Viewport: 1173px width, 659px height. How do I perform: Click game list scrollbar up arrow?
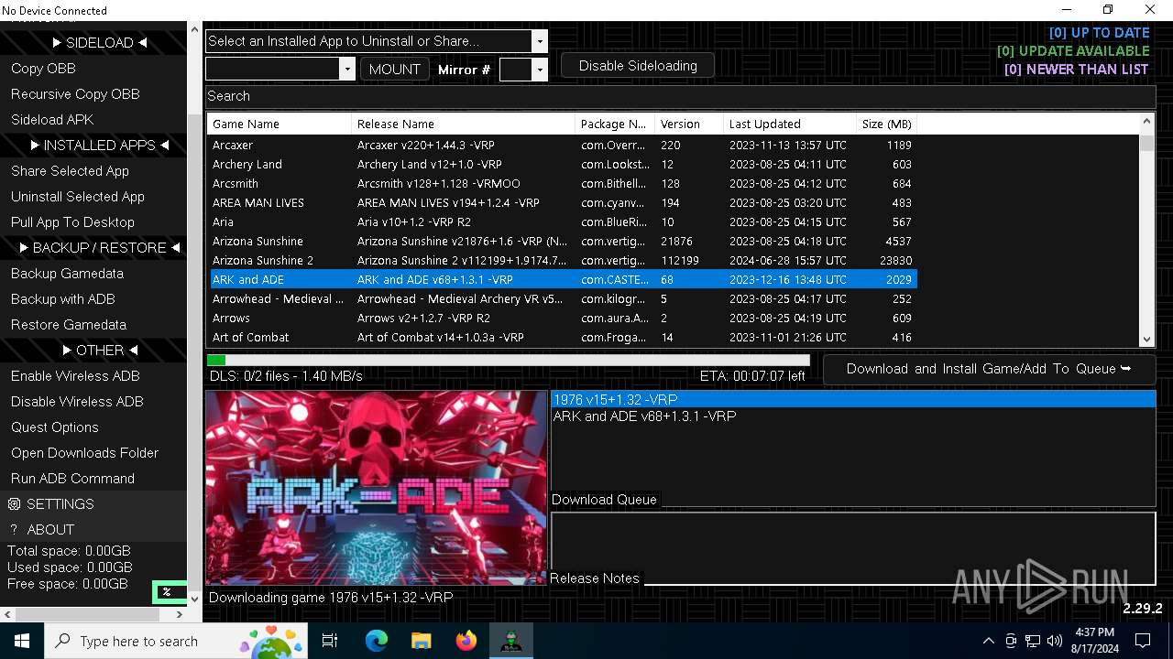(x=1146, y=122)
